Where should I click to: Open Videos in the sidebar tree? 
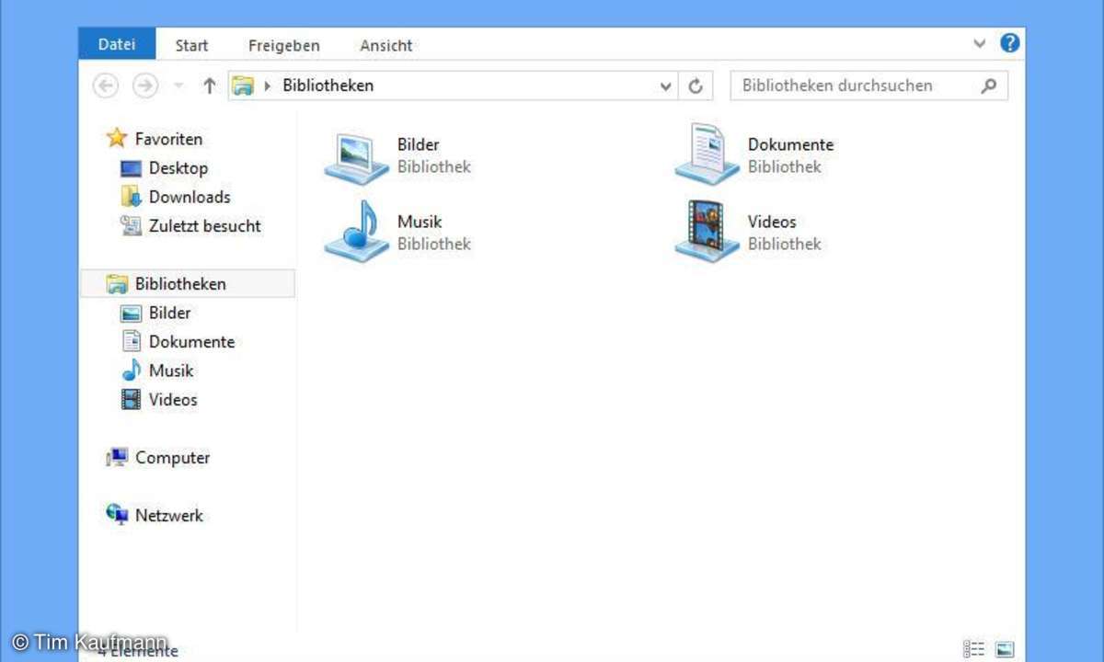pyautogui.click(x=173, y=400)
